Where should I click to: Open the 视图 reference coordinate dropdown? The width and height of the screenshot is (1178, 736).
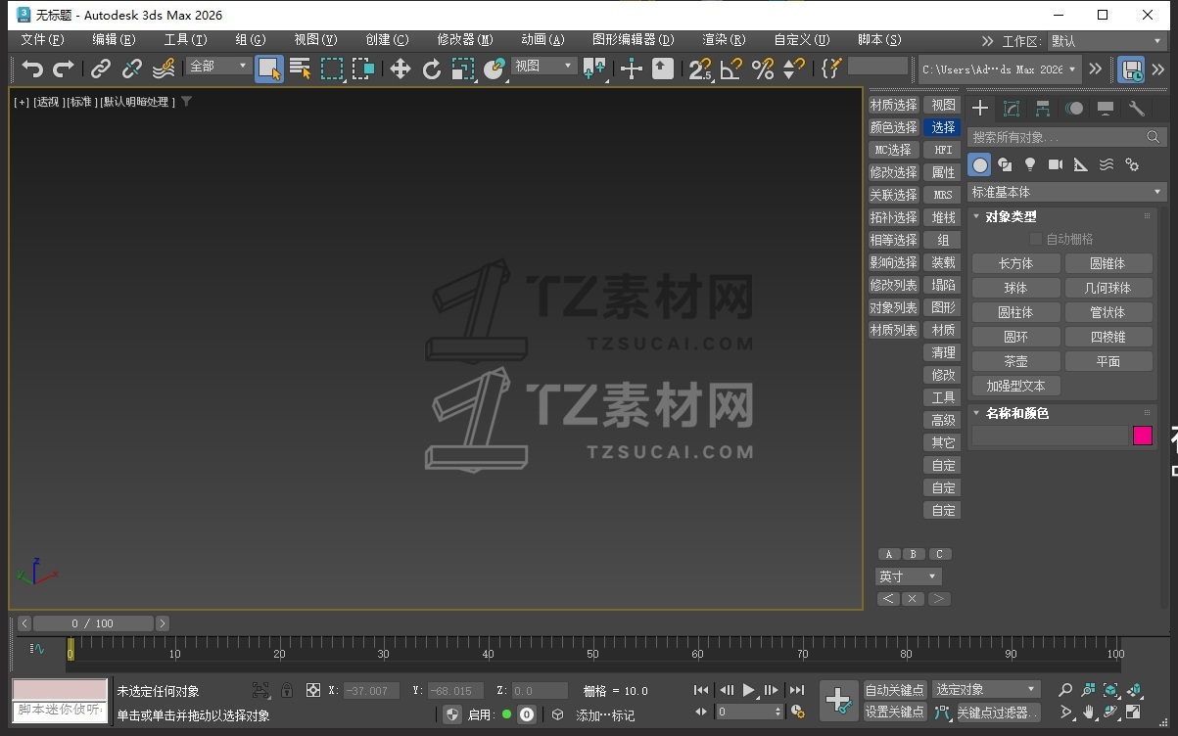pyautogui.click(x=543, y=66)
